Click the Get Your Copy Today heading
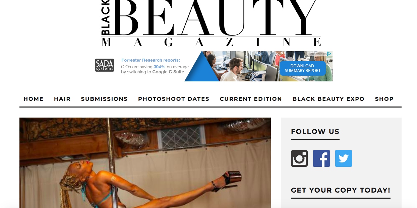This screenshot has width=417, height=208. 341,190
